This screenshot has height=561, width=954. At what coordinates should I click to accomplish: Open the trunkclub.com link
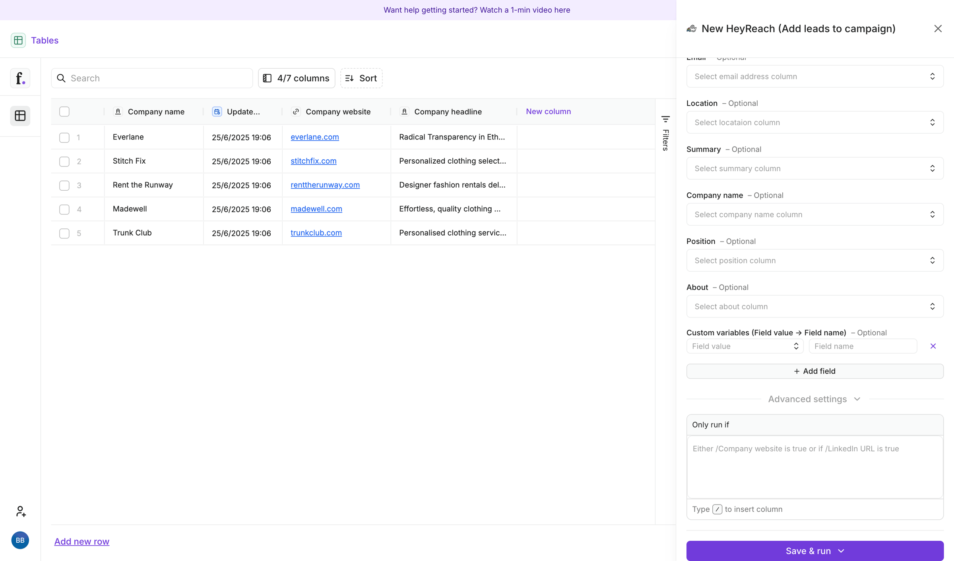click(316, 233)
